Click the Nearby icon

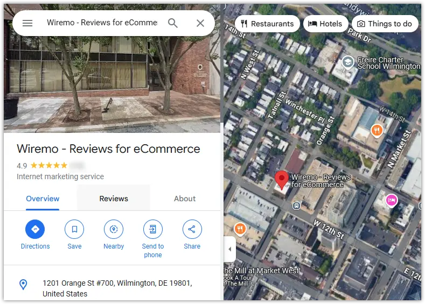pos(114,229)
